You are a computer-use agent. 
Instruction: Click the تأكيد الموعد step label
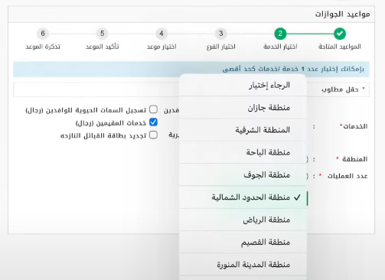tap(102, 47)
